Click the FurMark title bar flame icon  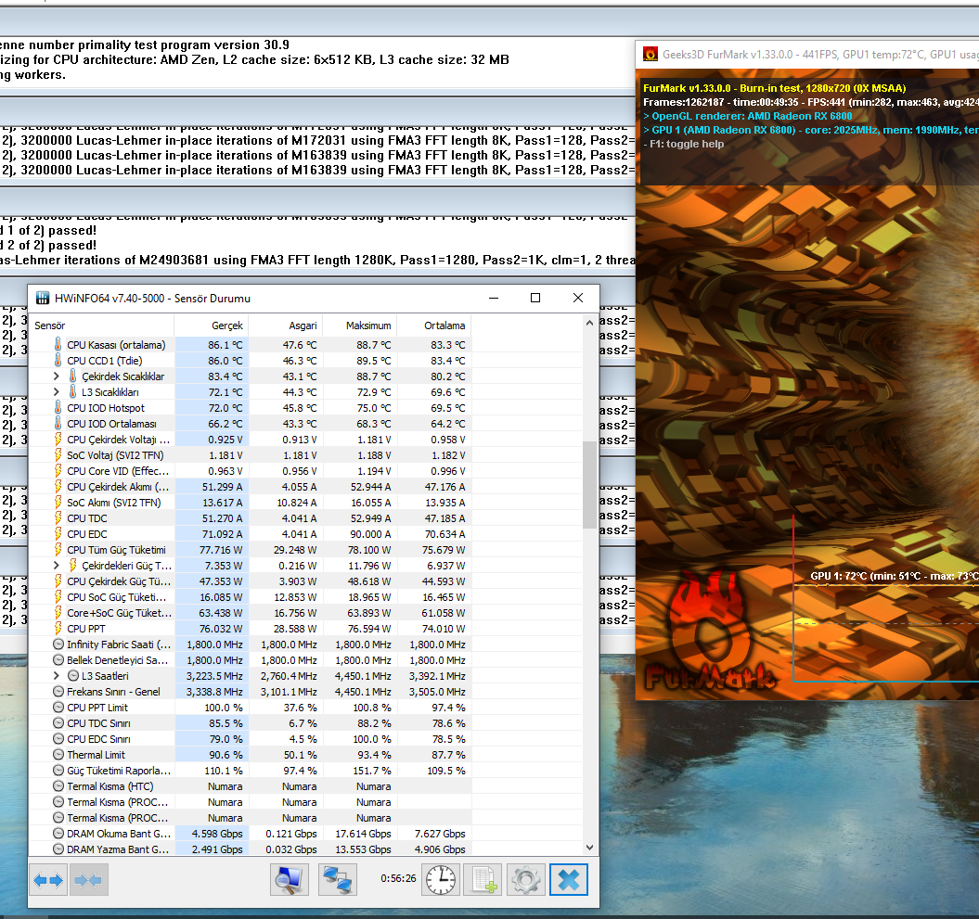650,55
